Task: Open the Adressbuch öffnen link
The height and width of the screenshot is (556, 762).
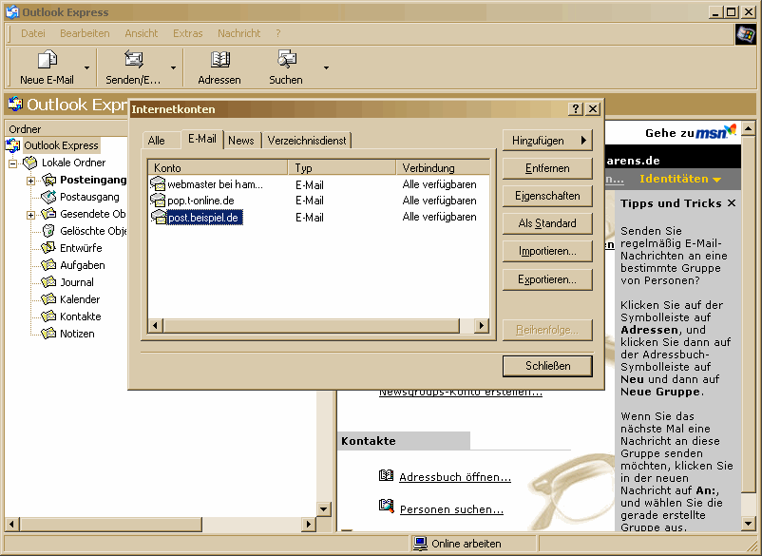Action: click(x=455, y=477)
